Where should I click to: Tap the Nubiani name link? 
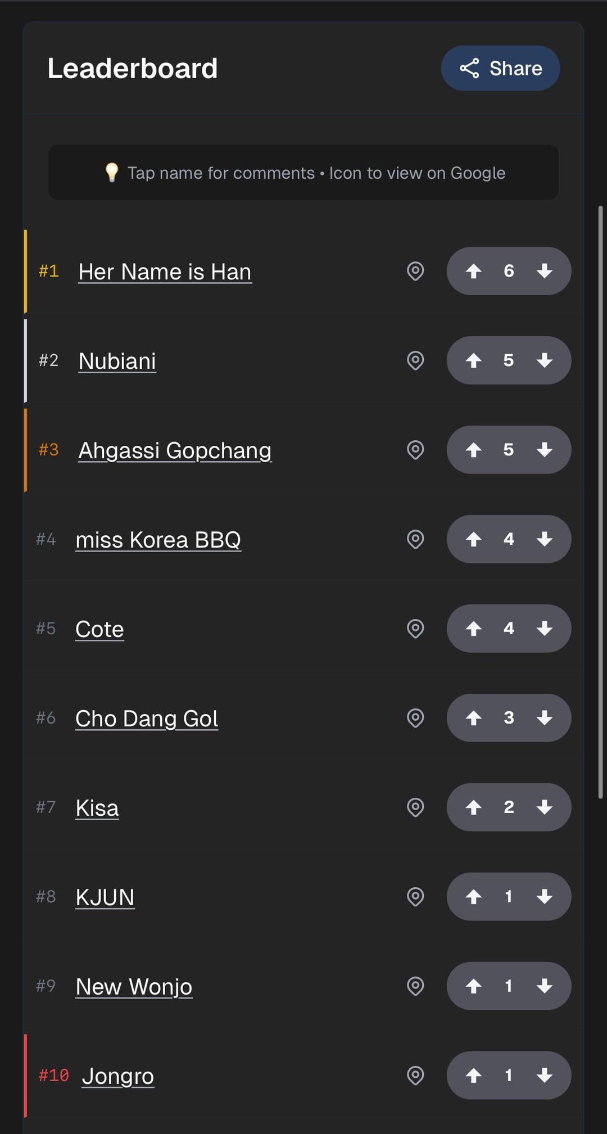(117, 362)
